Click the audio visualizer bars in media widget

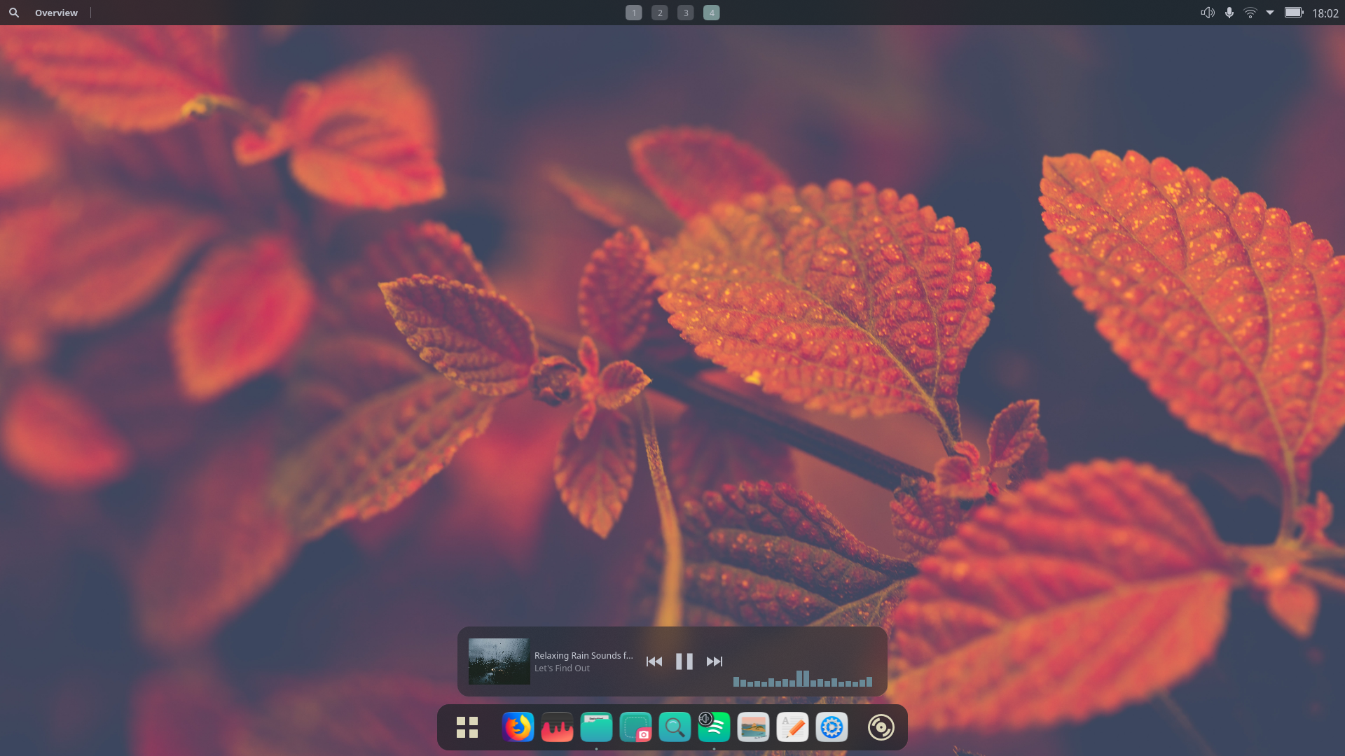(x=803, y=678)
